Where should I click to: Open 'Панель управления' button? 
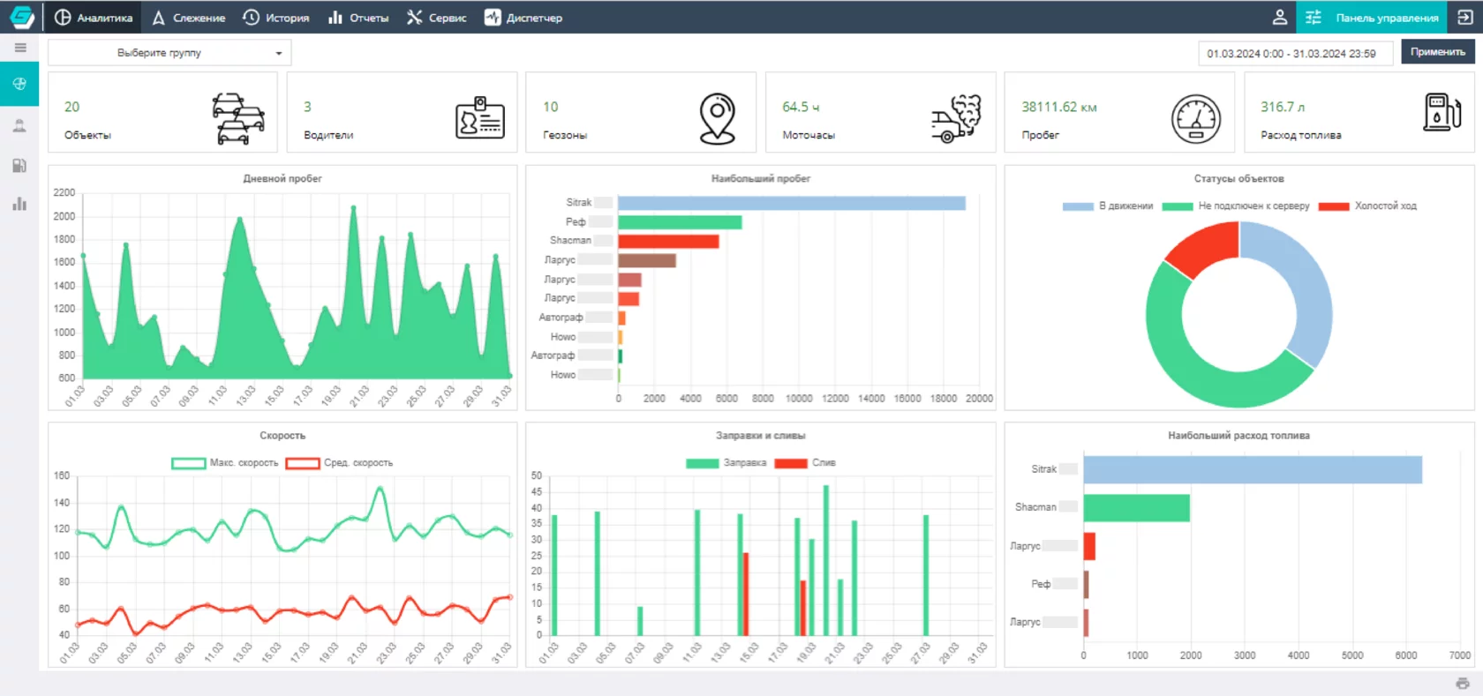point(1371,18)
